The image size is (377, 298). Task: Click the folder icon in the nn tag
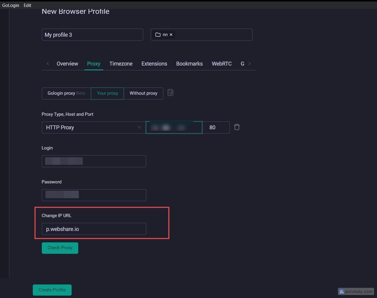click(158, 35)
